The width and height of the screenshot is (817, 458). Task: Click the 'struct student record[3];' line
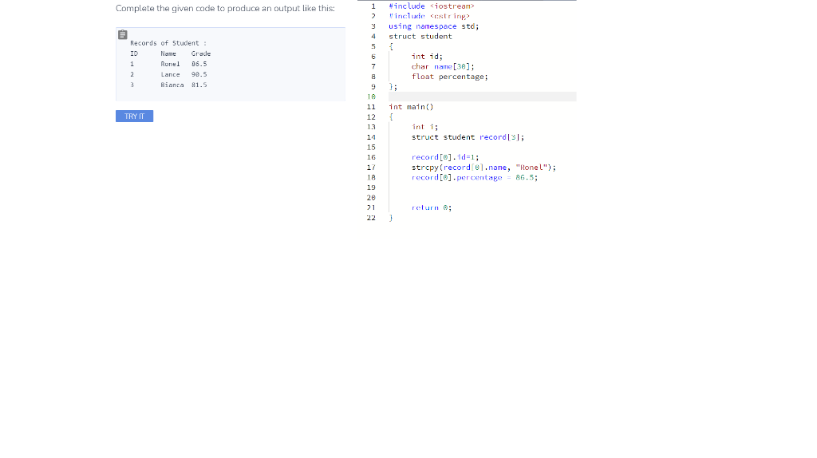[468, 137]
